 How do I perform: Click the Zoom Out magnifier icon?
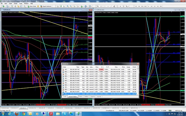tap(71, 6)
